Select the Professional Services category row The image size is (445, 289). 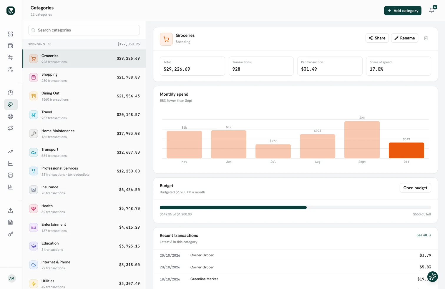(x=84, y=171)
